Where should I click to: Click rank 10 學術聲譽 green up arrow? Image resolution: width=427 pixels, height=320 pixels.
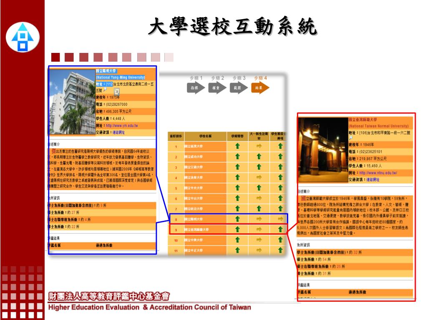tap(237, 240)
